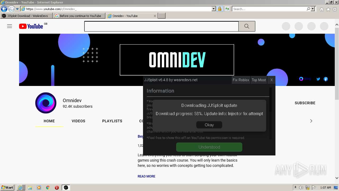
Task: Click into the YouTube search field
Action: pos(162,26)
